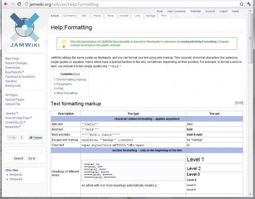Image resolution: width=255 pixels, height=199 pixels.
Task: Jump to 1 Text formatting markup
Action: click(x=70, y=80)
